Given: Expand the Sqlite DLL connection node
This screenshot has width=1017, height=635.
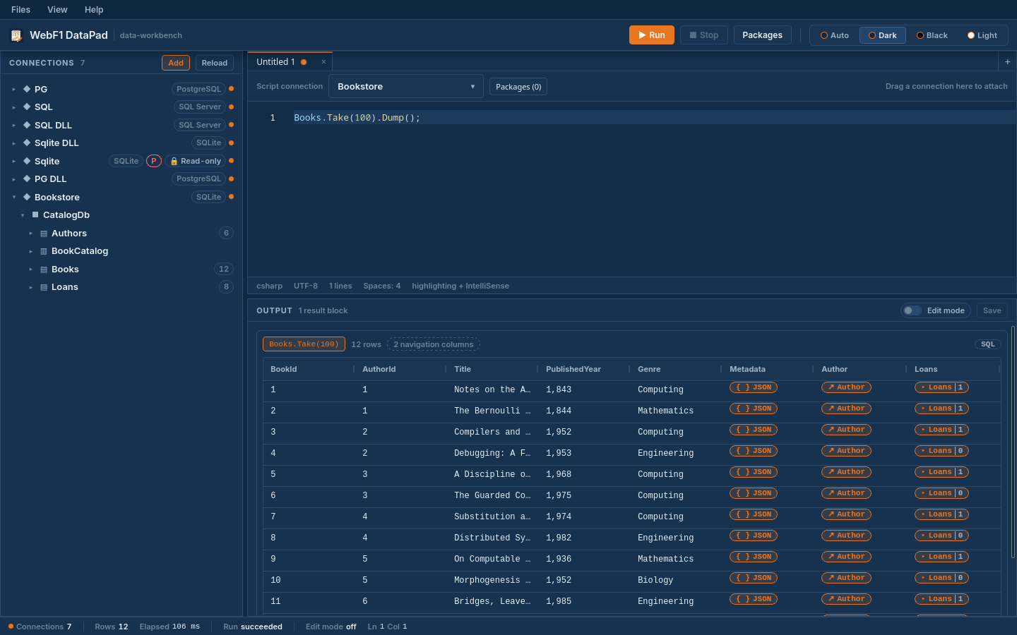Looking at the screenshot, I should (x=13, y=143).
